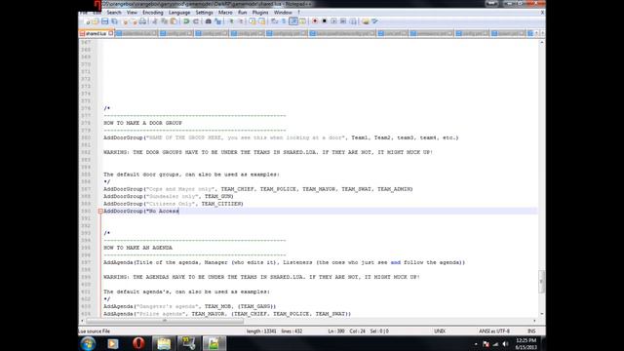The image size is (624, 351).
Task: Click the INS insert mode status indicator
Action: tap(531, 331)
